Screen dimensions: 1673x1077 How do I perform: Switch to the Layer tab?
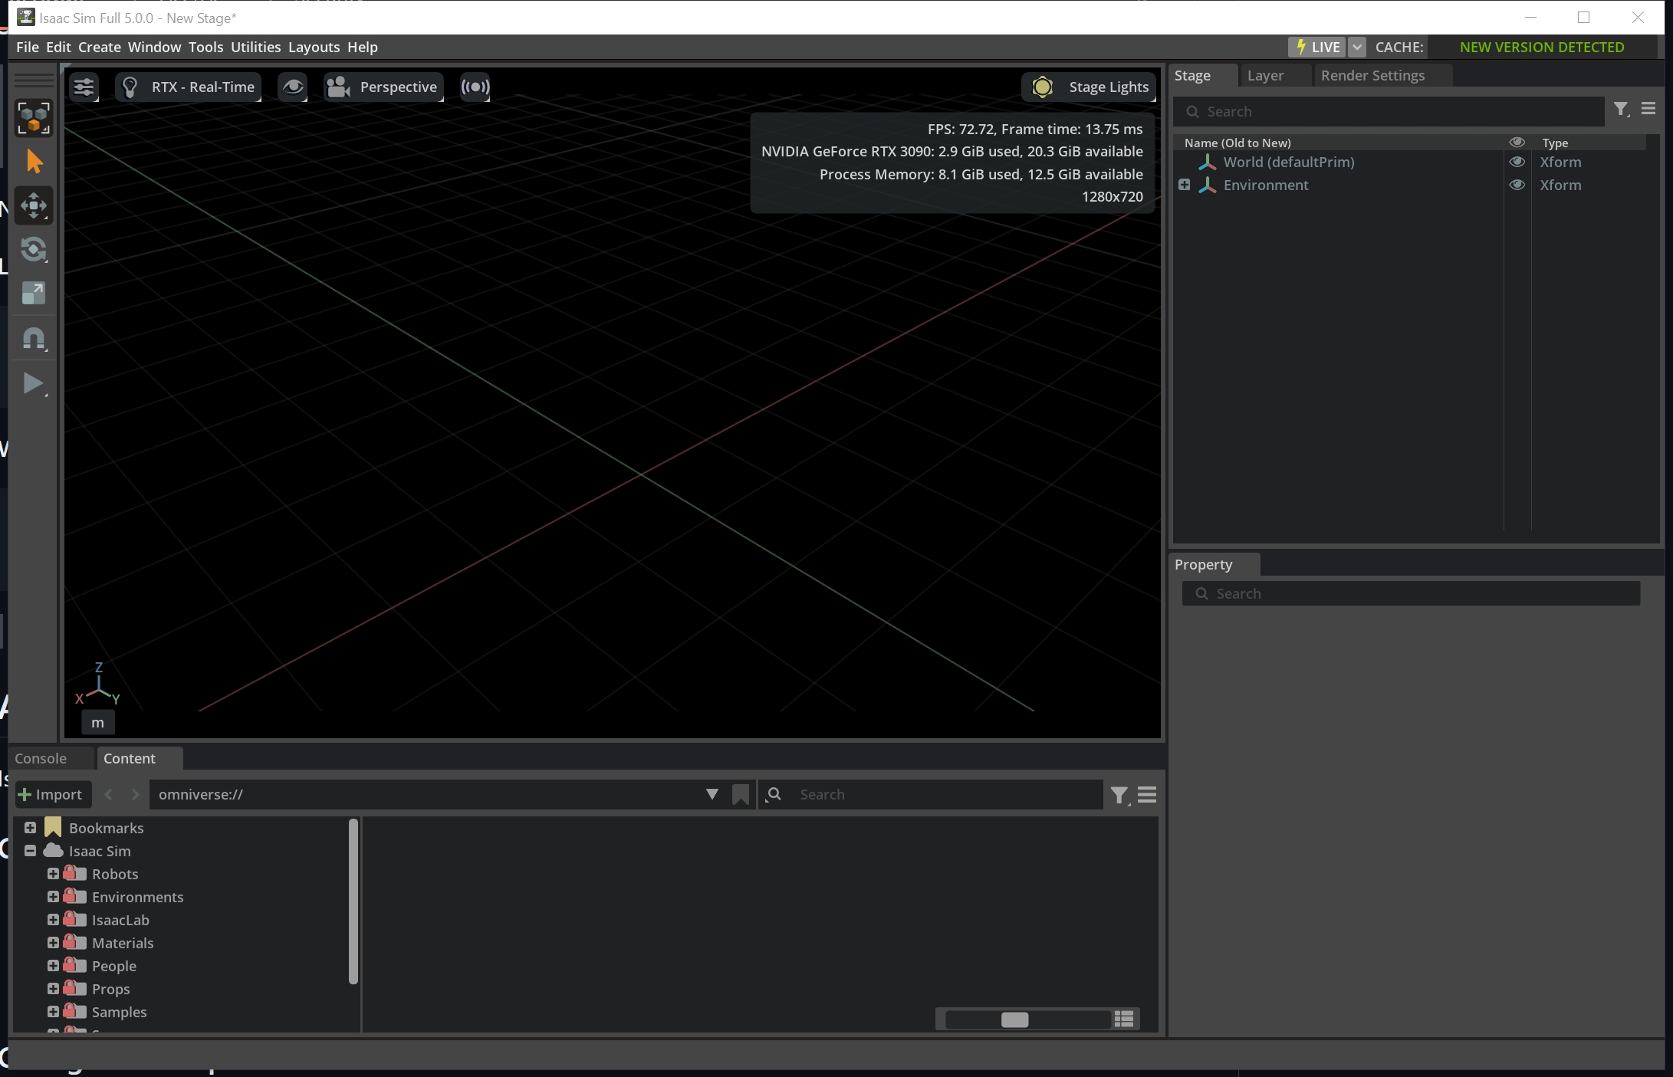(1267, 75)
